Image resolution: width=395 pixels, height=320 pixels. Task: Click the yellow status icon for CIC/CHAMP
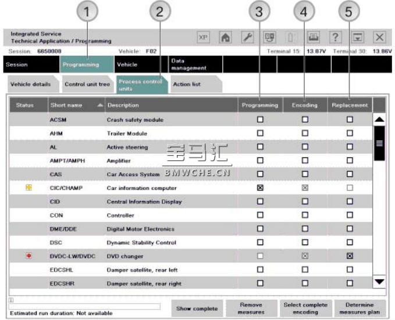tap(29, 188)
